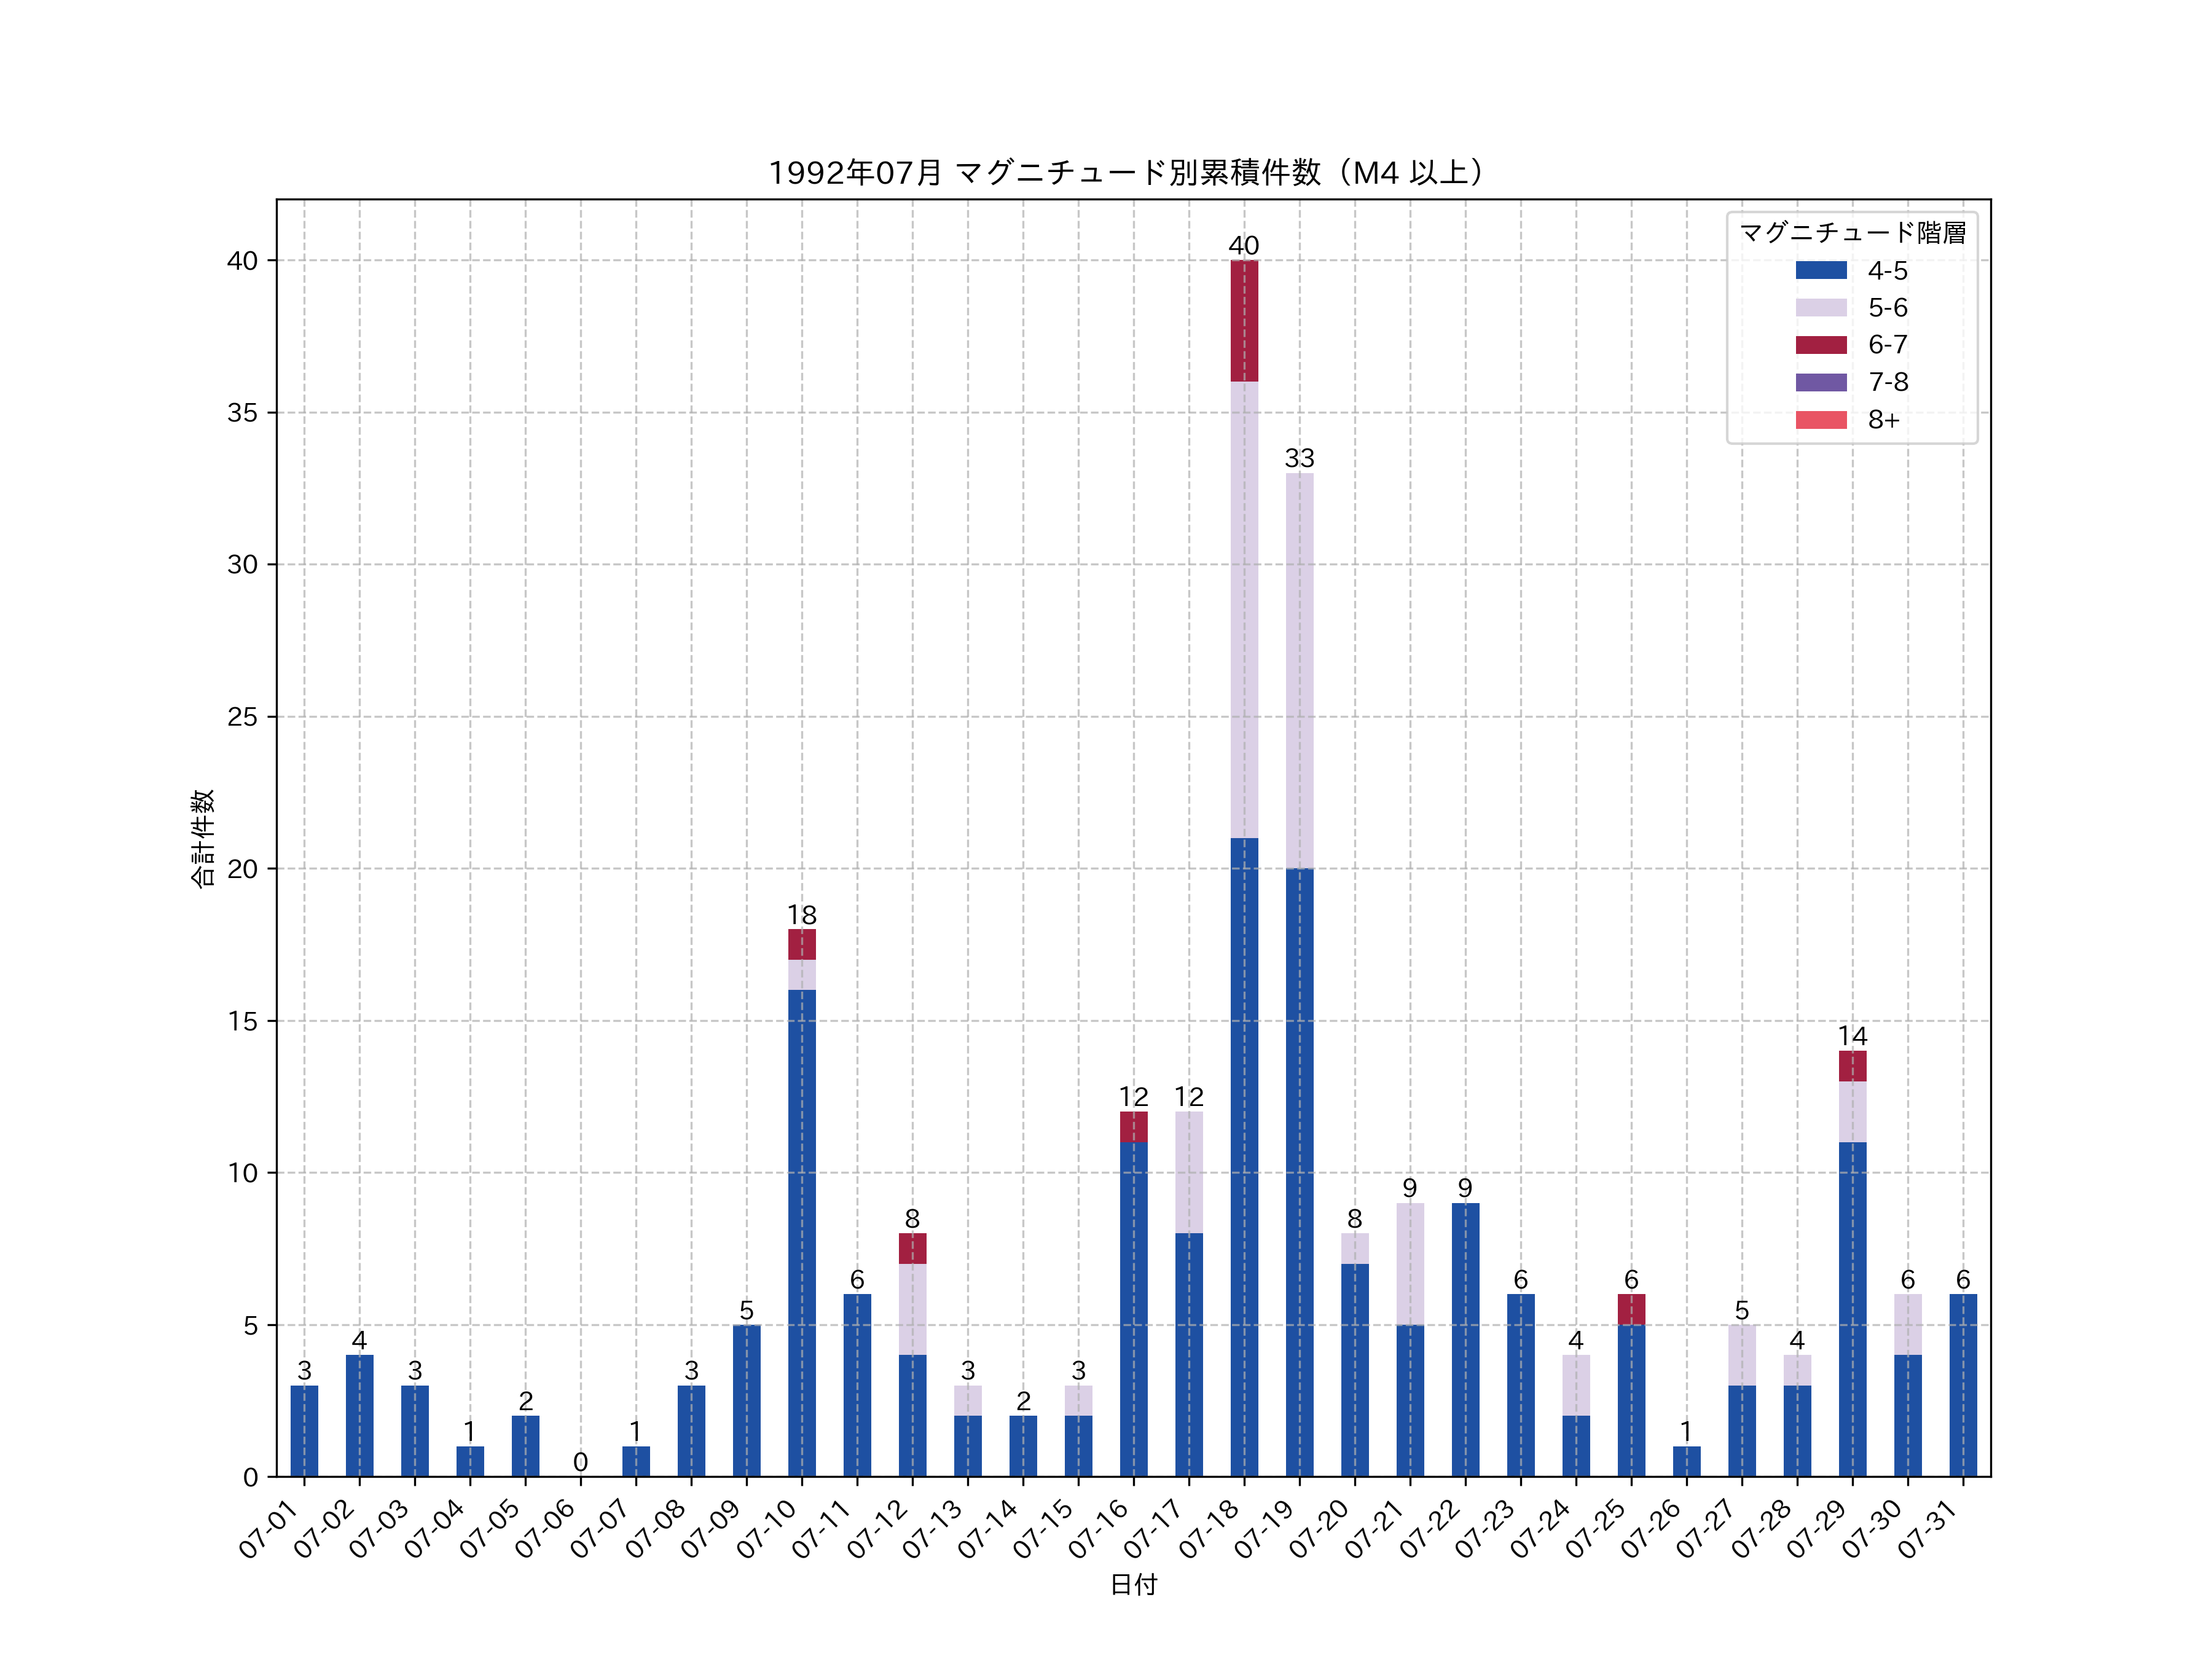Click the red 8+ legend swatch

(x=1820, y=419)
